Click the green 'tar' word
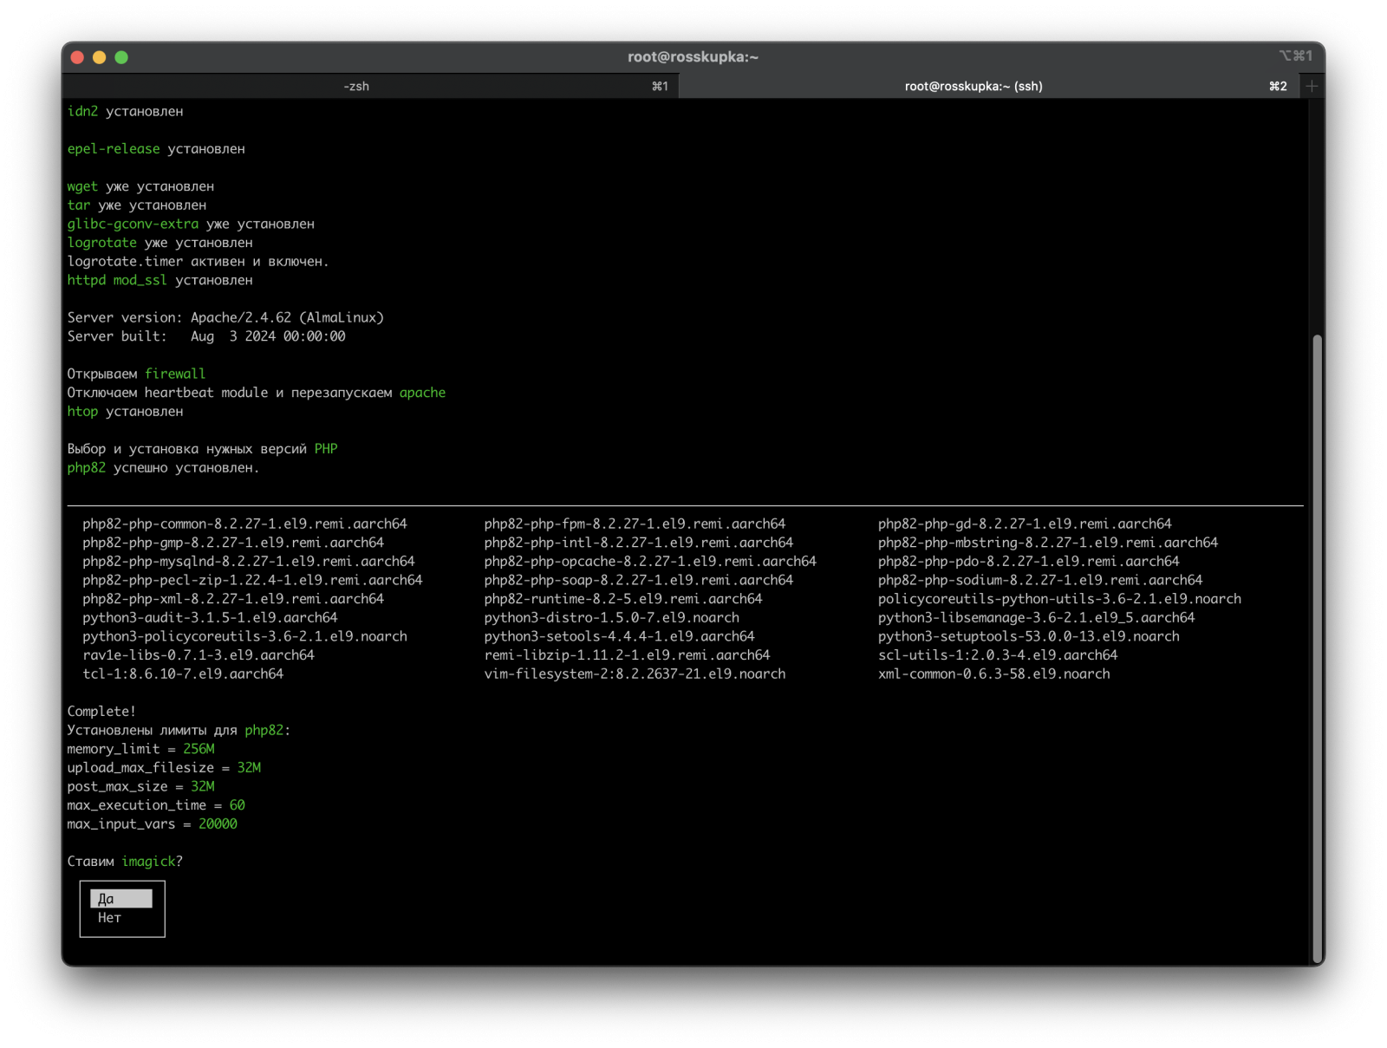This screenshot has height=1048, width=1387. (x=79, y=205)
